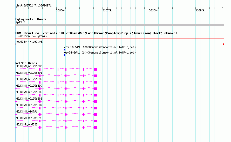231x142 pixels.
Task: Click the first exon block of NM_001256690
Action: 40,89
